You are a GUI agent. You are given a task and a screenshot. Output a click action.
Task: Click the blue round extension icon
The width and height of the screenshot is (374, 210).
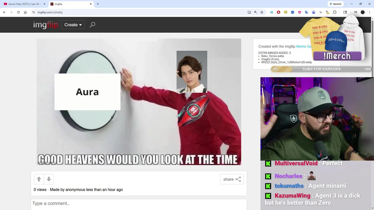click(292, 12)
